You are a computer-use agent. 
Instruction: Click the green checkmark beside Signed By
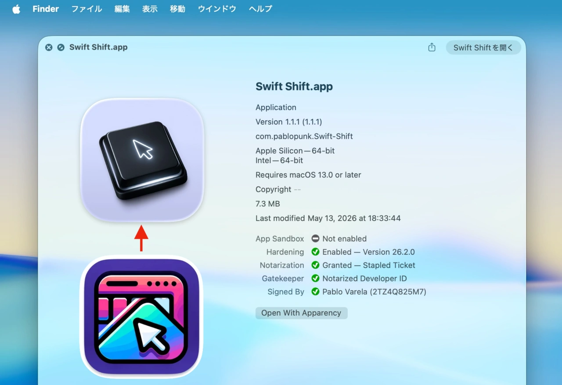tap(315, 291)
